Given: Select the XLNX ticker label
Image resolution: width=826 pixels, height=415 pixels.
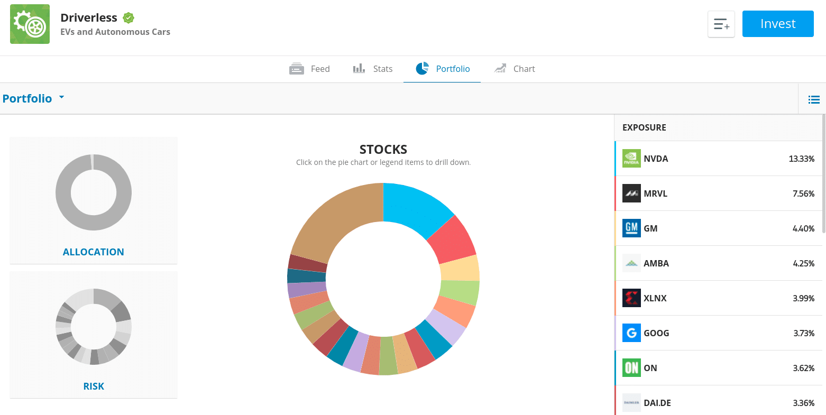Looking at the screenshot, I should click(x=655, y=298).
